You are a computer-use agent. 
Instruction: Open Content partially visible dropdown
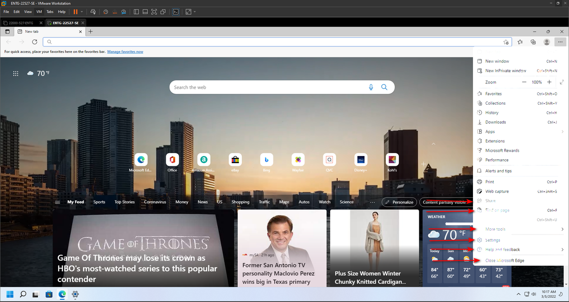pos(446,202)
